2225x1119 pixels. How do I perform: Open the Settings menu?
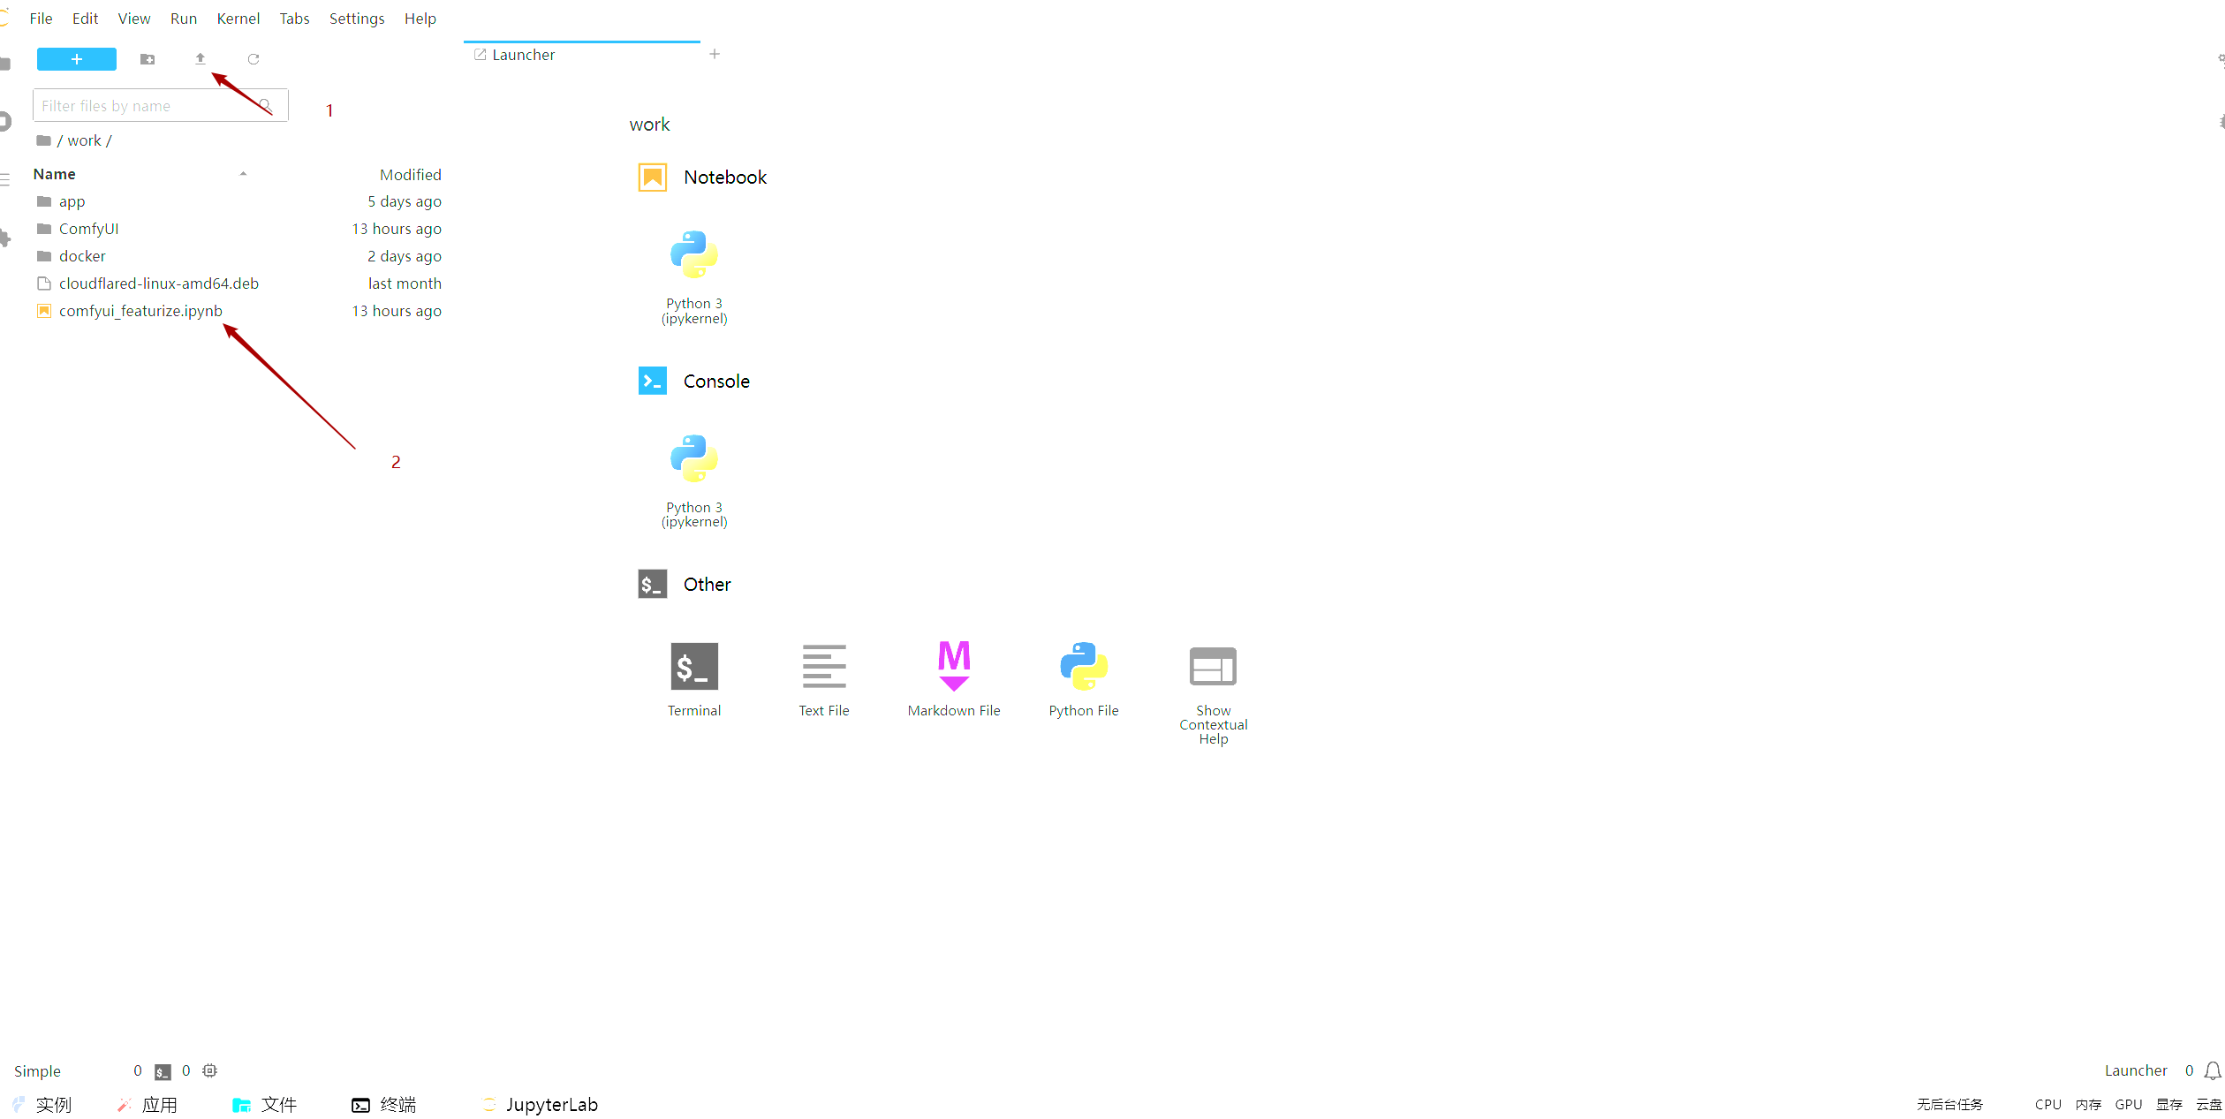pos(356,19)
